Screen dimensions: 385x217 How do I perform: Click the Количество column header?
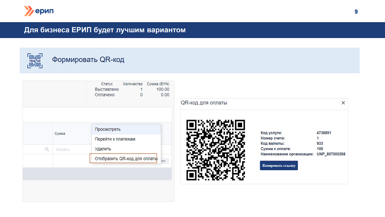(x=133, y=84)
